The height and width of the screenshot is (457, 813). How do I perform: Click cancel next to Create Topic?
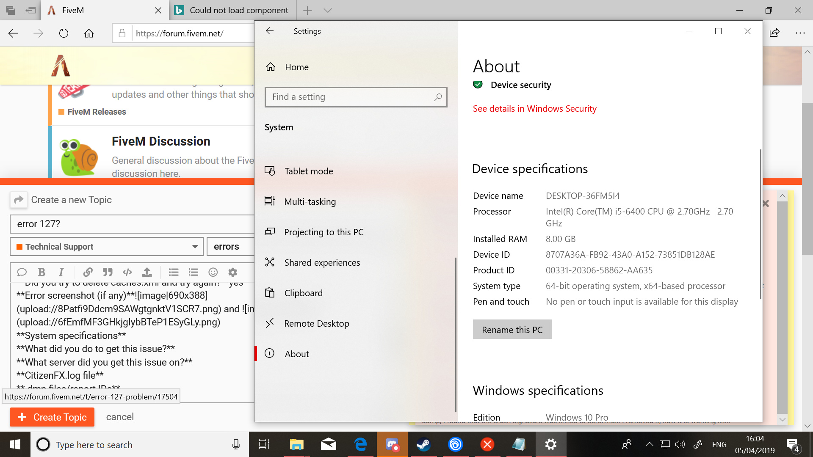tap(120, 417)
